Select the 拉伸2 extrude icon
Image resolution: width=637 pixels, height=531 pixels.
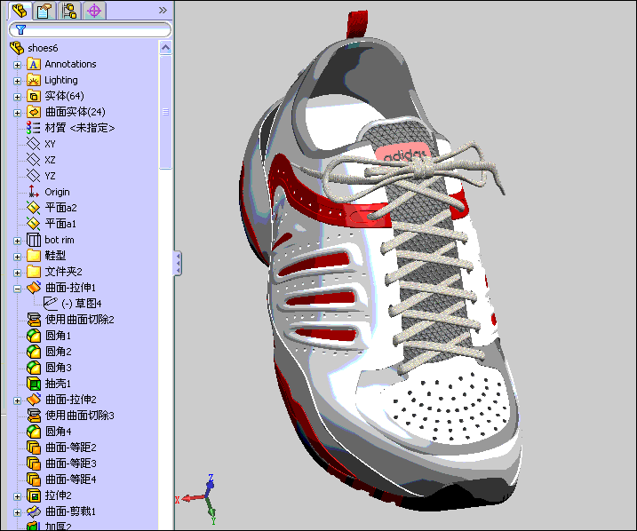pyautogui.click(x=33, y=495)
